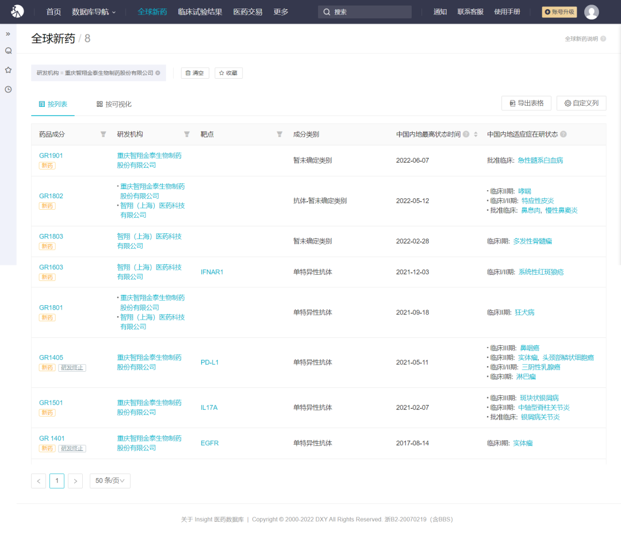Viewport: 621px width, 535px height.
Task: Open drug GR 1401
Action: (52, 438)
